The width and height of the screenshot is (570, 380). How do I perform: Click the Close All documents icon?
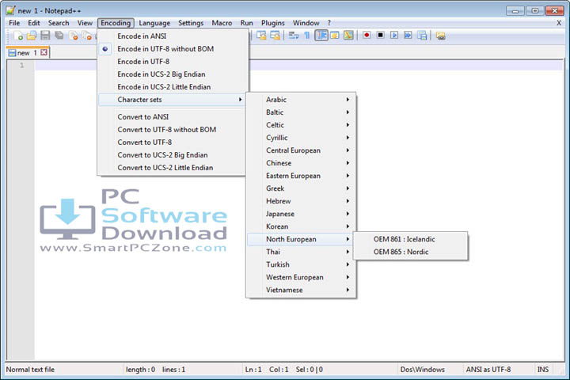click(x=87, y=36)
